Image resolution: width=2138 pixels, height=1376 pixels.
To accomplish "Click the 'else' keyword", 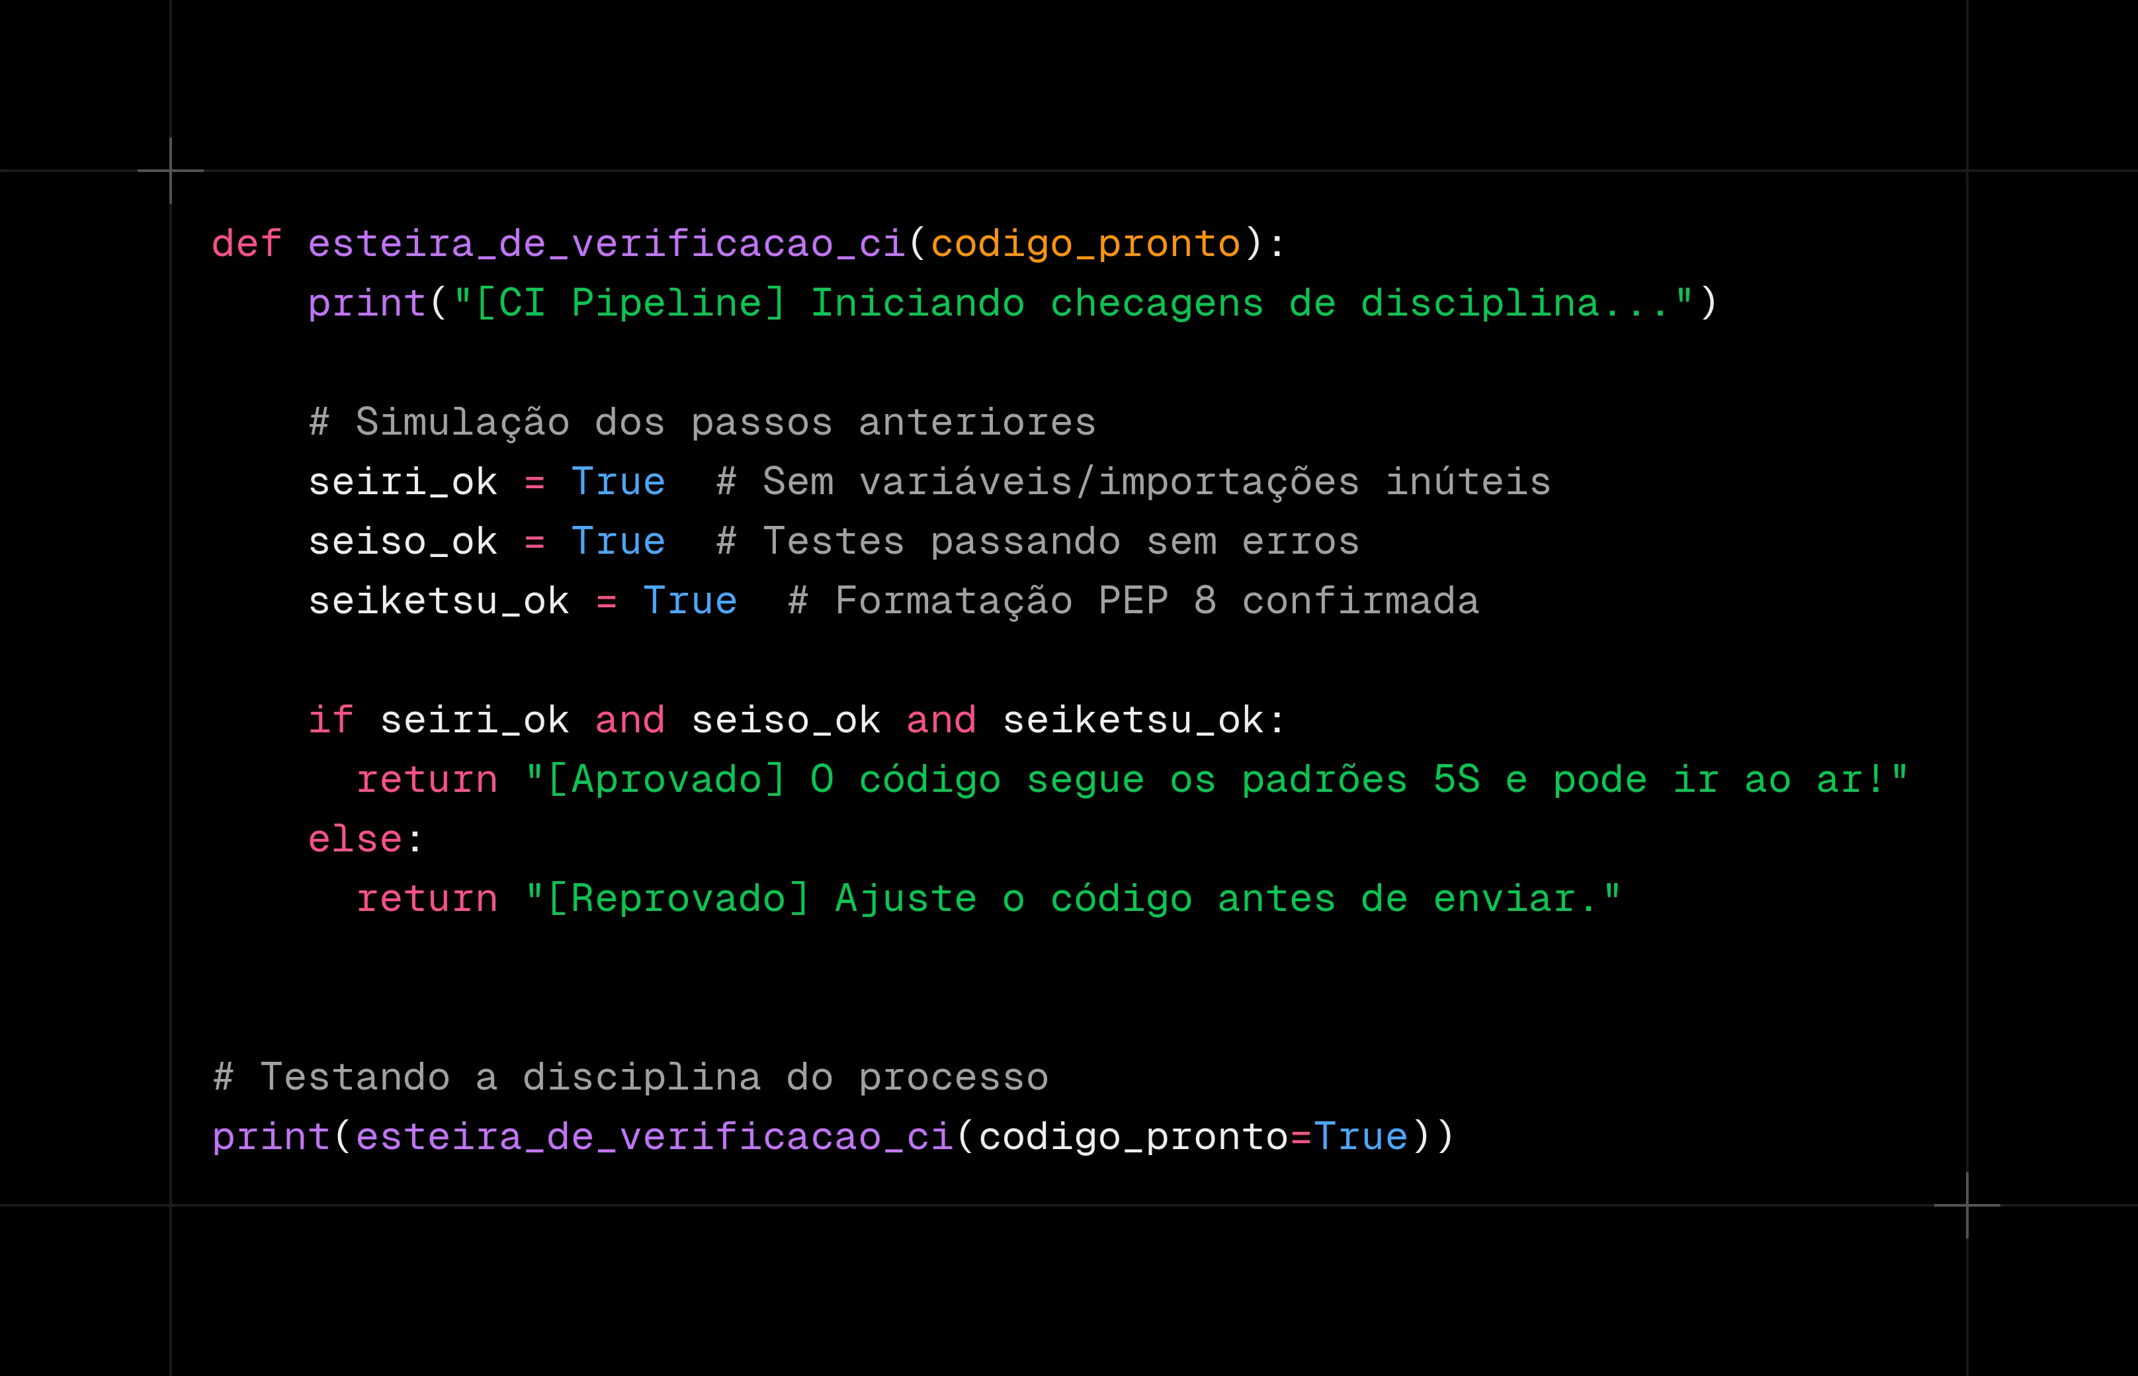I will pyautogui.click(x=356, y=840).
